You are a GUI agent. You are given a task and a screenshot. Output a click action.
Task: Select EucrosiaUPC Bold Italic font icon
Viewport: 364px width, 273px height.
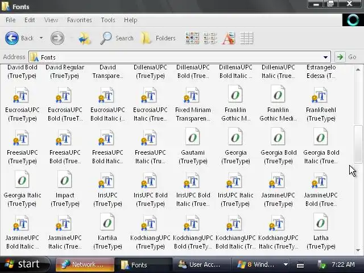pyautogui.click(x=106, y=95)
